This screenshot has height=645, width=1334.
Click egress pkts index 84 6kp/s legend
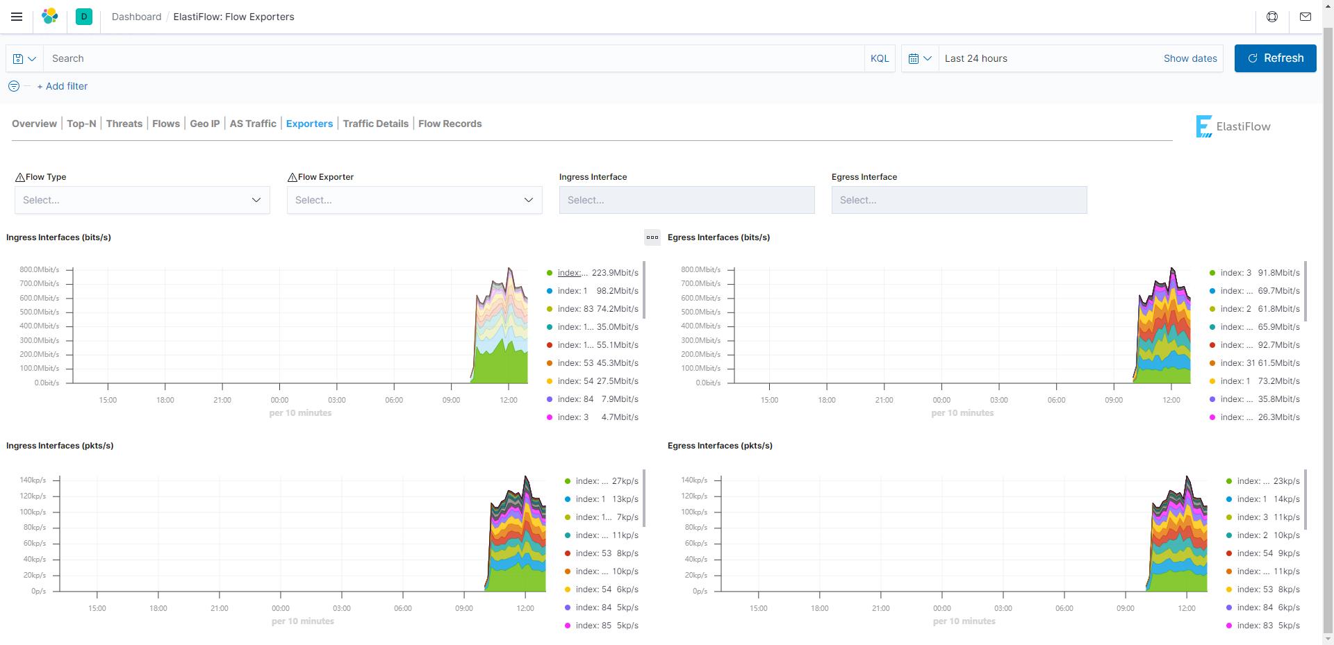click(x=1263, y=608)
